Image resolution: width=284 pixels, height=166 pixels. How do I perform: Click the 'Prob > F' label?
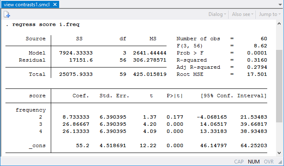[190, 53]
